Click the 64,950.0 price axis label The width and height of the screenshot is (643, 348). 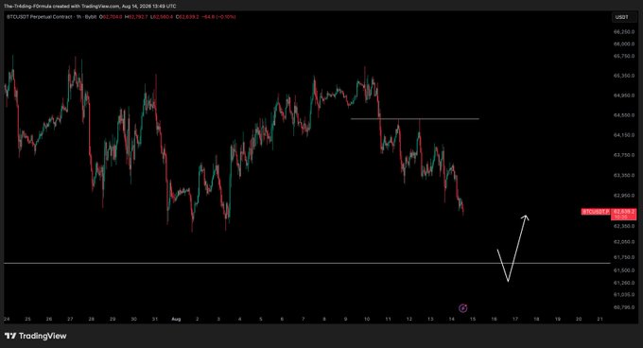pos(624,96)
